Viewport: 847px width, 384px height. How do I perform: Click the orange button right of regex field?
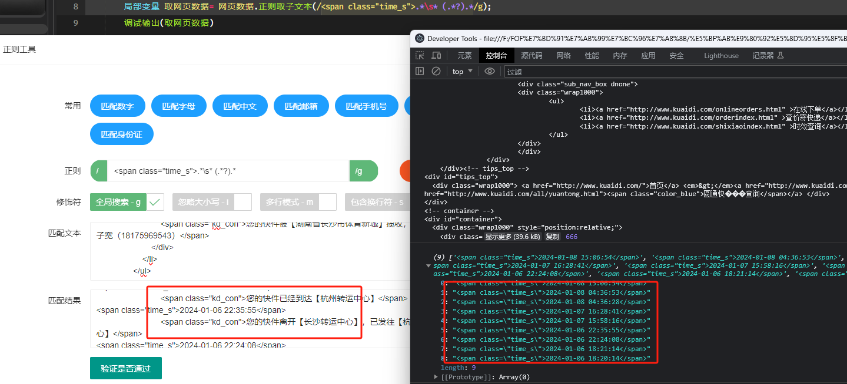click(x=406, y=171)
